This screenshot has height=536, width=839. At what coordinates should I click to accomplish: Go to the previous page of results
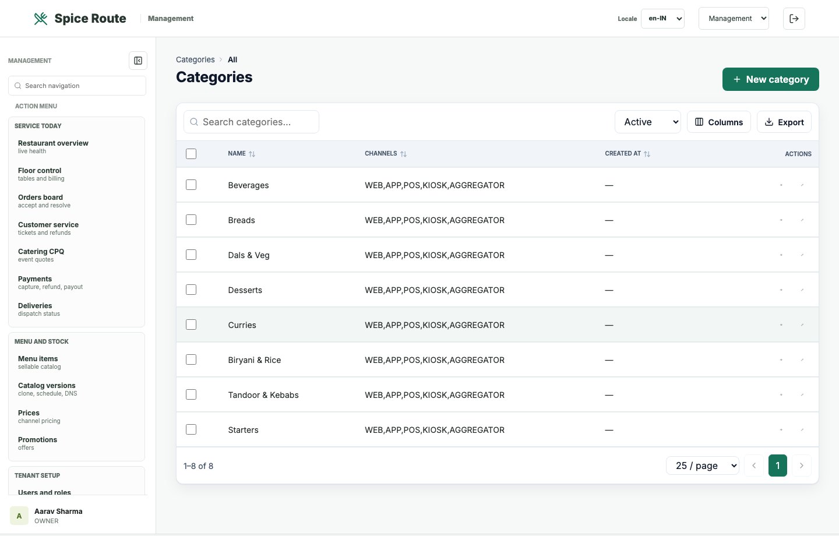[x=754, y=466]
